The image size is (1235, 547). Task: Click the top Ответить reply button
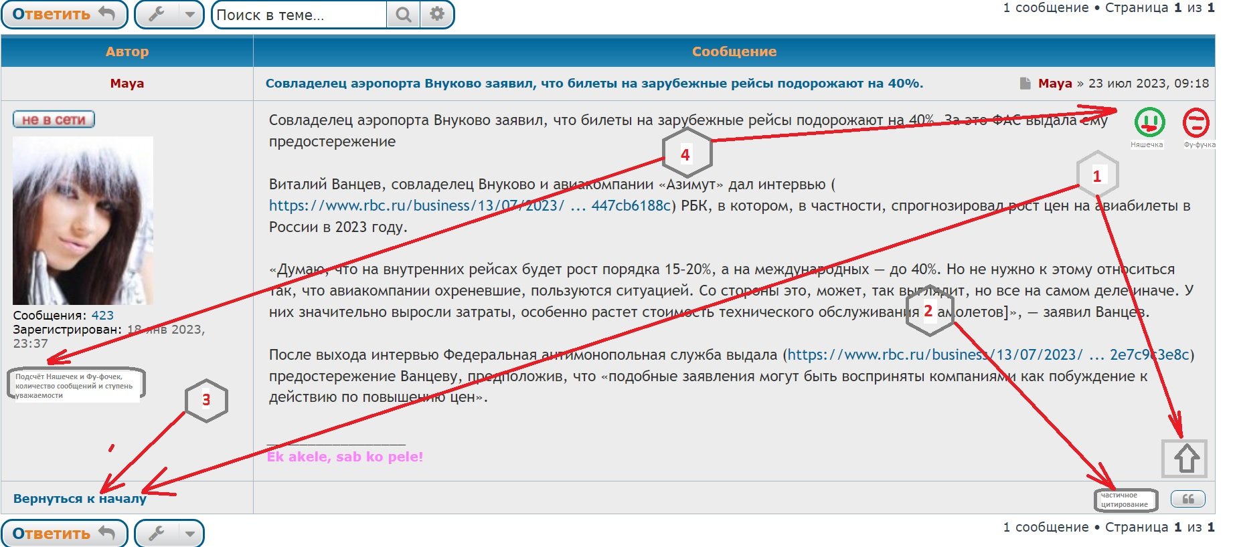(64, 14)
